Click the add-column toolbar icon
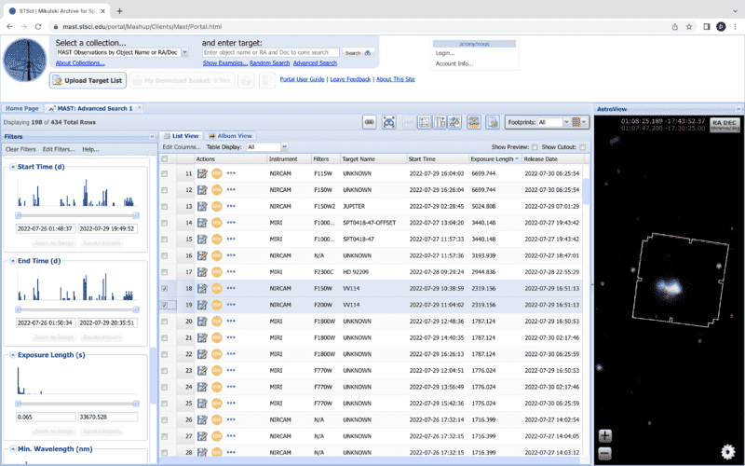 click(440, 122)
